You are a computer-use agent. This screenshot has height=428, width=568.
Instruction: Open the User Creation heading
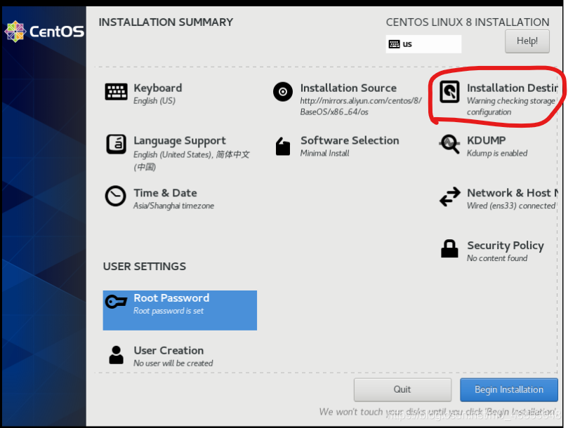tap(169, 351)
